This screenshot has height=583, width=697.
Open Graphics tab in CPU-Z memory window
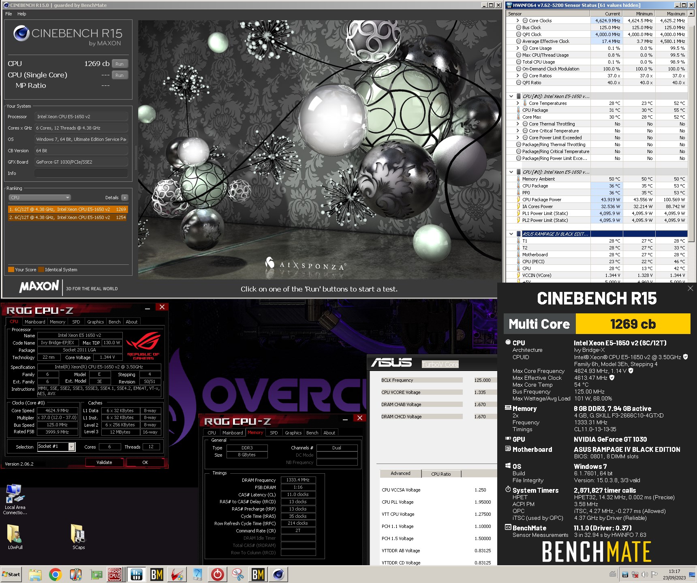point(293,433)
